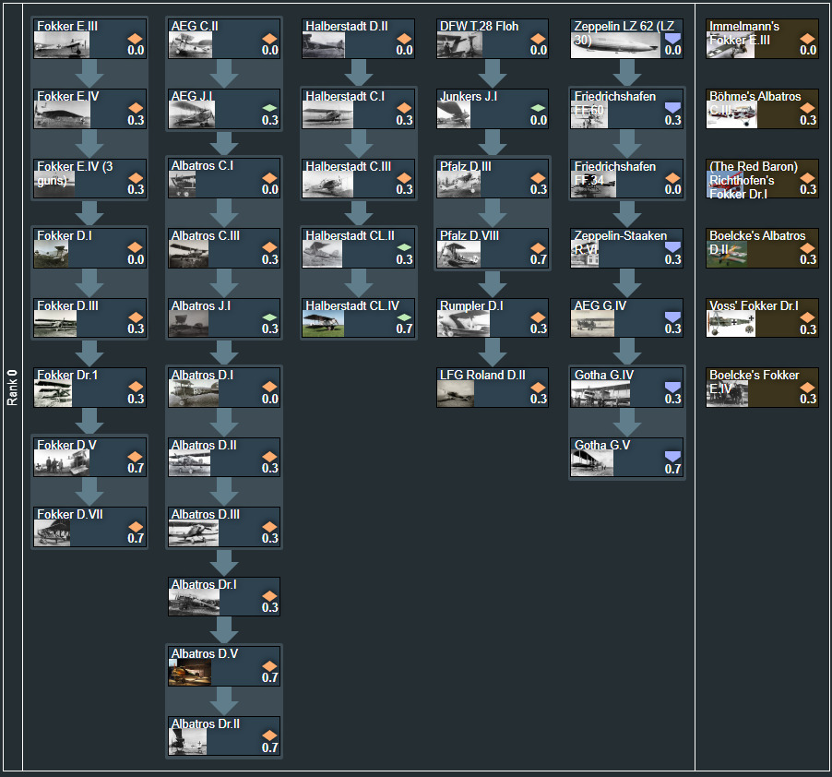Click the green icon on Halberstadt CL.IV
This screenshot has height=777, width=832.
(404, 317)
